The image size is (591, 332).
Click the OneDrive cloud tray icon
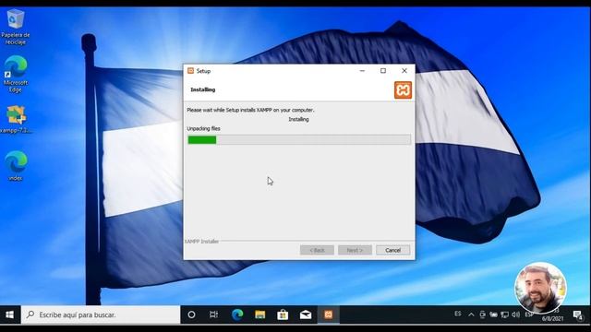coord(493,314)
